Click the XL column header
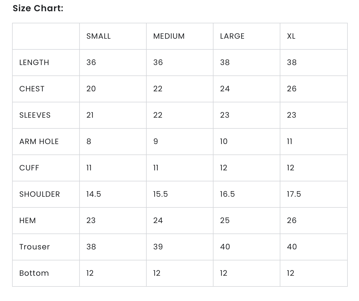The height and width of the screenshot is (301, 359). 291,36
